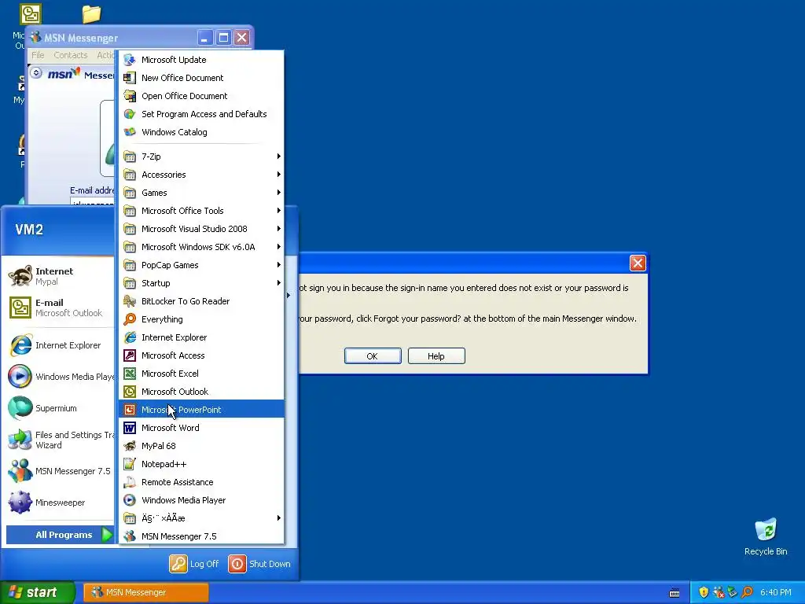Expand the garbled-name program folder
The height and width of the screenshot is (604, 805).
(x=201, y=518)
